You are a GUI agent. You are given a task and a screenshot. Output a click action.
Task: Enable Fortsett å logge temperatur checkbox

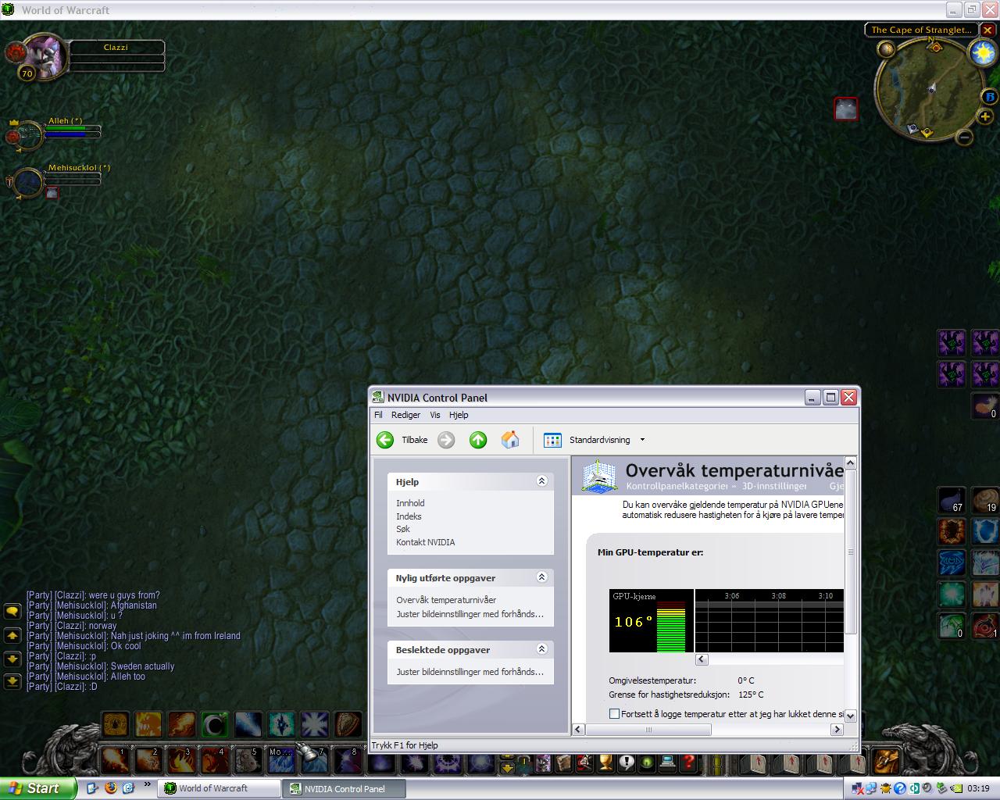(x=614, y=714)
